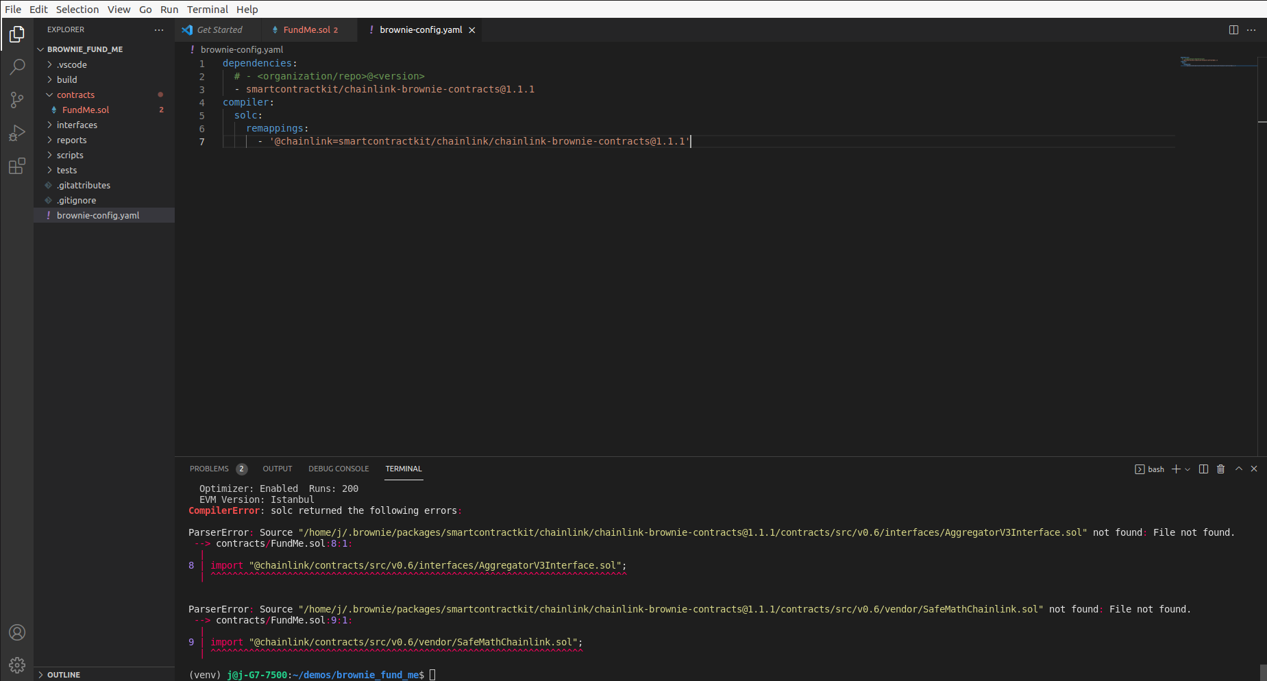The image size is (1267, 681).
Task: Switch to the Debug Console tab
Action: tap(339, 469)
